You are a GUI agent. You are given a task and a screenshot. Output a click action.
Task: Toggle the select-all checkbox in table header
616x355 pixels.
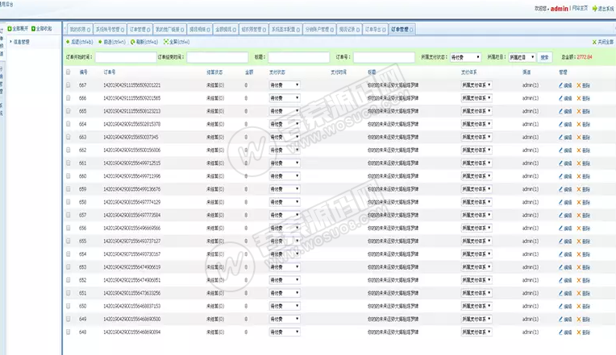(68, 72)
